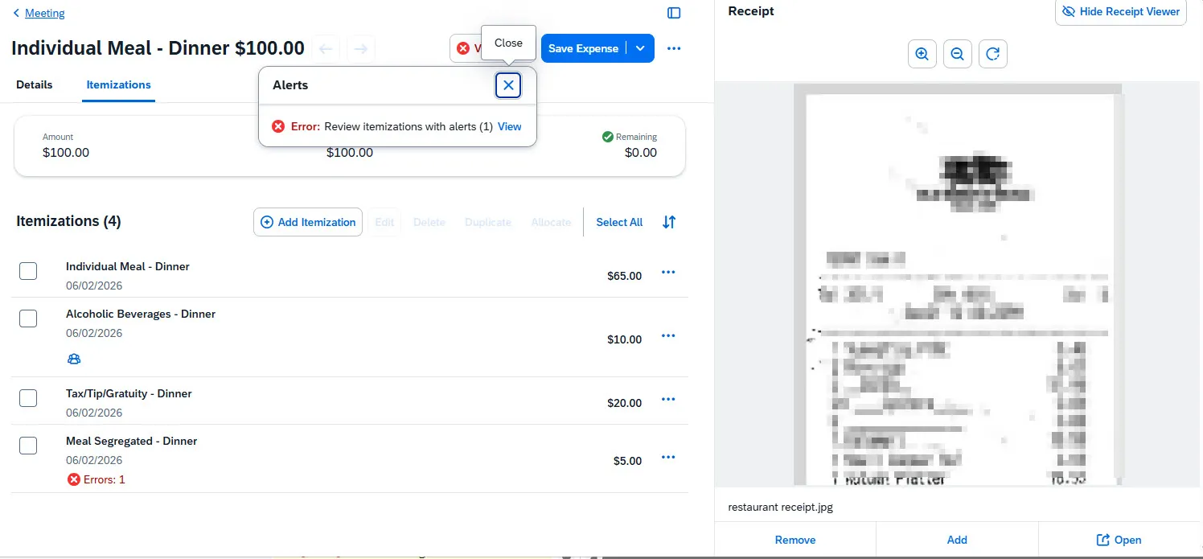Viewport: 1203px width, 559px height.
Task: Click the red alert button beside Save Expense
Action: (467, 48)
